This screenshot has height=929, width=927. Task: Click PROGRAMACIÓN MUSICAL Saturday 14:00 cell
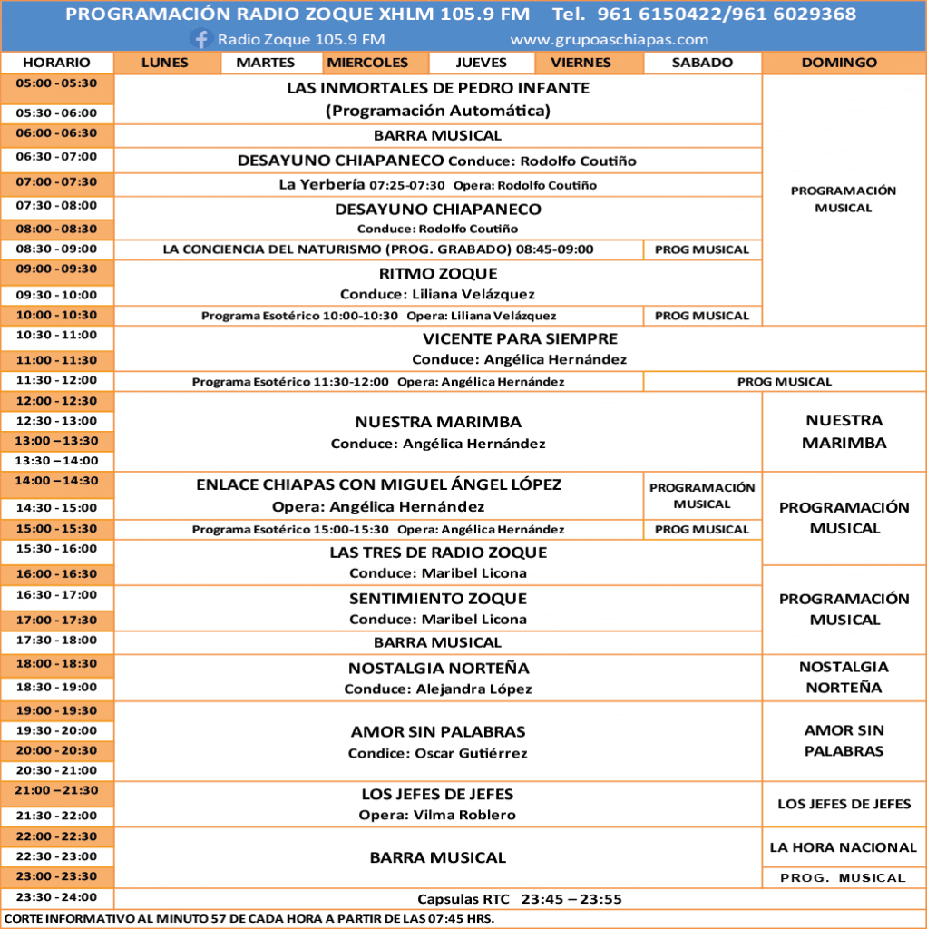point(702,496)
